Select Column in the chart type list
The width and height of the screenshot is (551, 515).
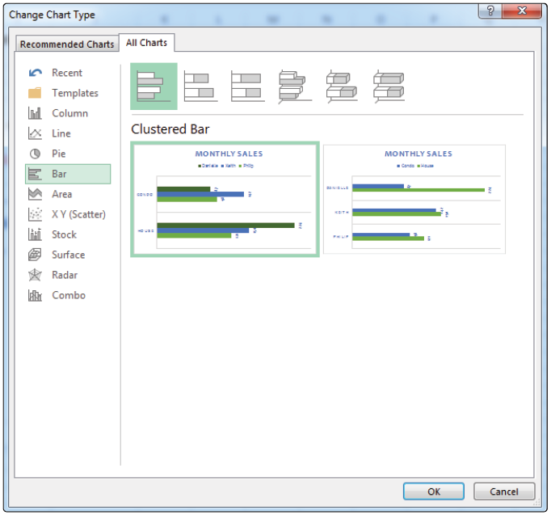[x=69, y=113]
